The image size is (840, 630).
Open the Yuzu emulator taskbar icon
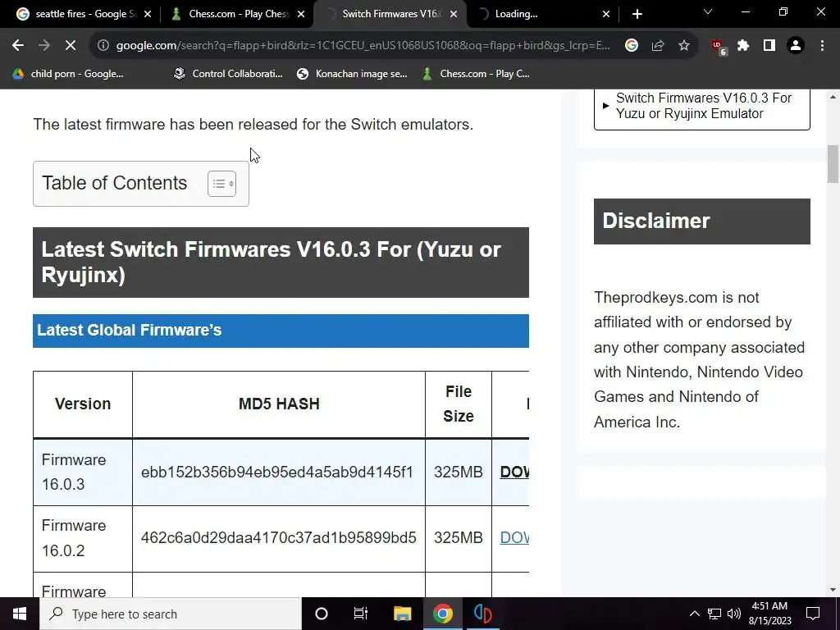tap(482, 614)
